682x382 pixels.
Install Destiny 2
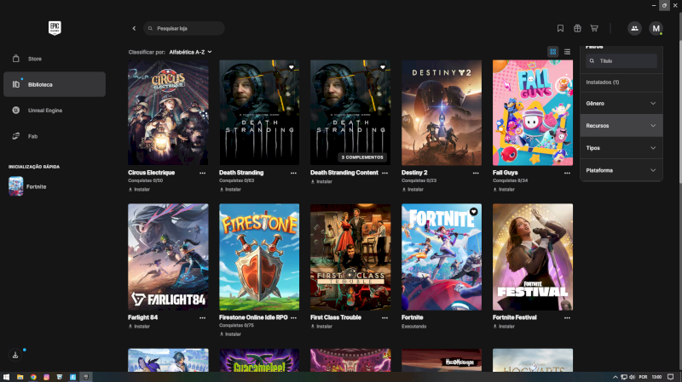click(413, 189)
